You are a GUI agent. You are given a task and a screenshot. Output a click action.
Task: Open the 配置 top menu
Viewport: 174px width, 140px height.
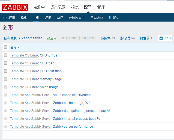[88, 7]
